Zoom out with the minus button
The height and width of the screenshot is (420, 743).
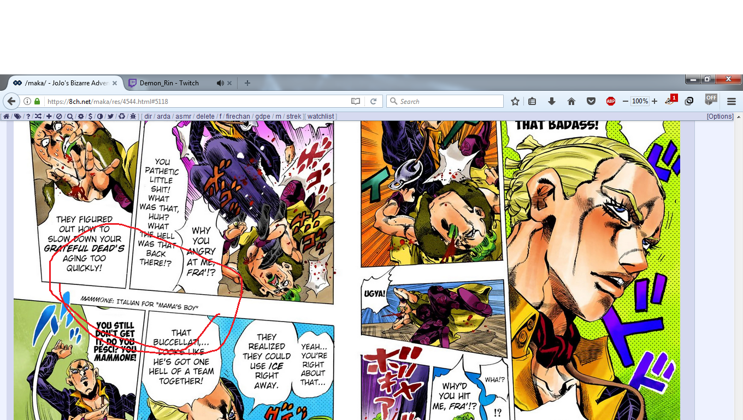pos(626,101)
